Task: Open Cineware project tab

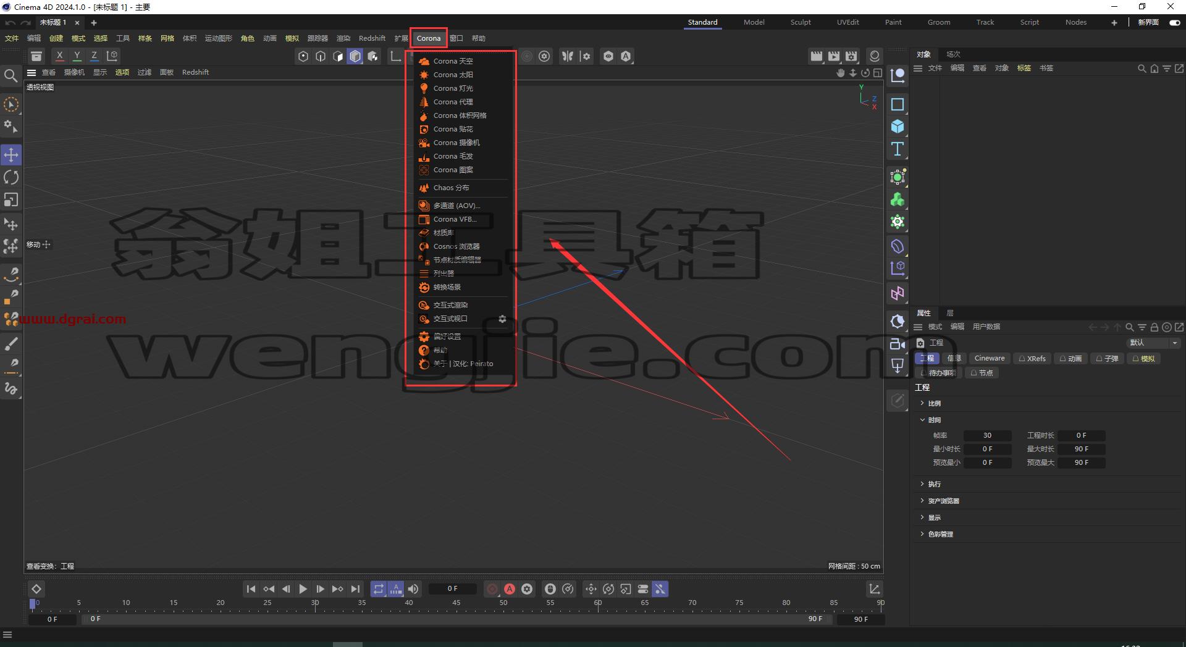Action: pos(990,358)
